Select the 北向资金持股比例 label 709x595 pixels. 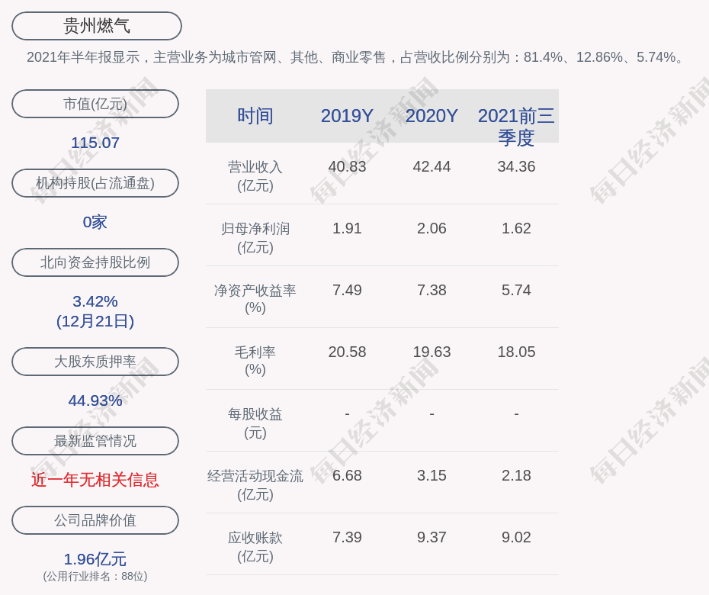(x=95, y=262)
